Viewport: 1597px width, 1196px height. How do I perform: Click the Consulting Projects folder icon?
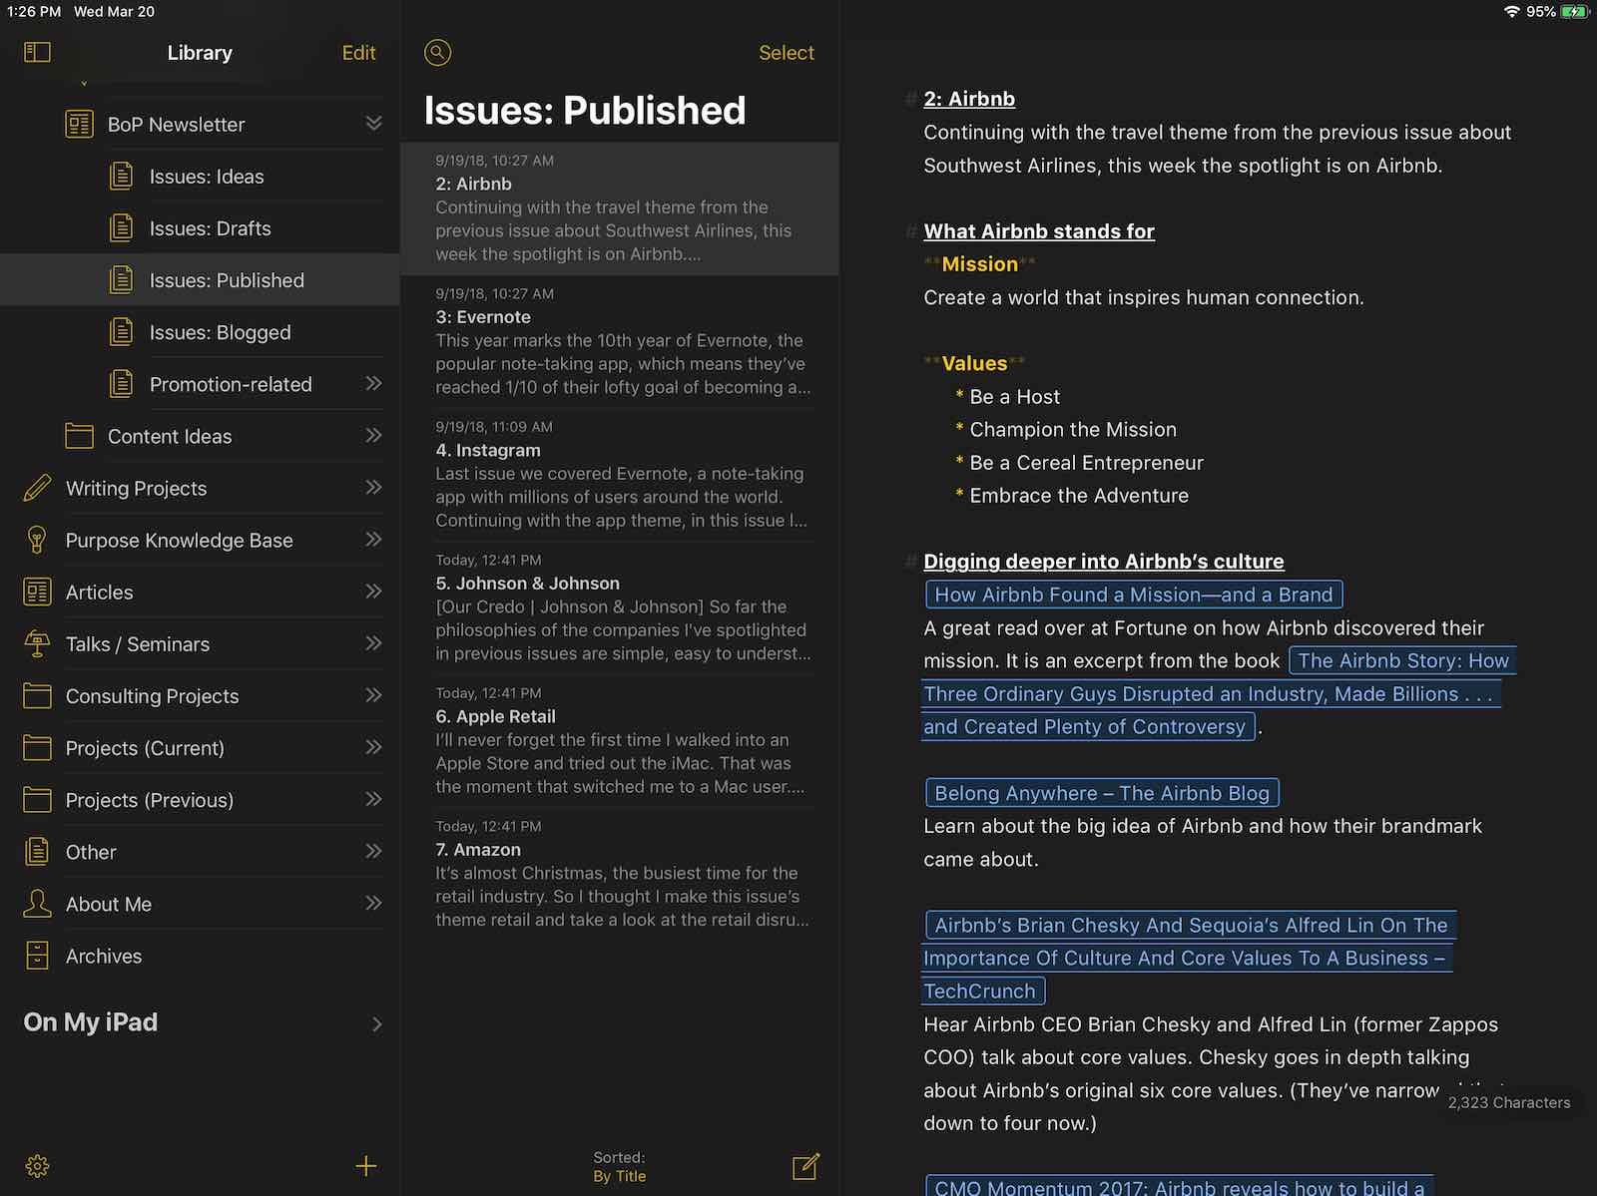(37, 695)
